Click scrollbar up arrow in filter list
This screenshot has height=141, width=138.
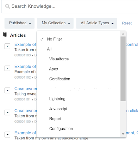click(x=123, y=34)
